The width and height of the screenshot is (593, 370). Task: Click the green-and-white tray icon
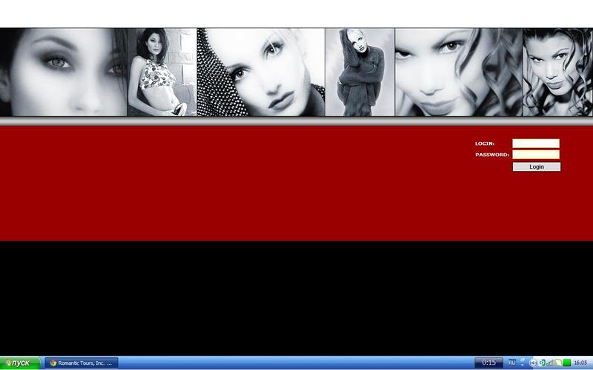[542, 363]
